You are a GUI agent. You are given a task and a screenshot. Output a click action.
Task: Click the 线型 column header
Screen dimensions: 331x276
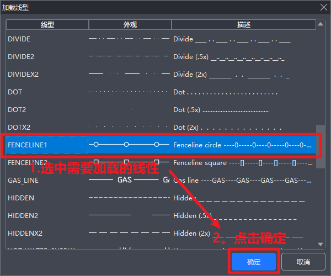(47, 25)
